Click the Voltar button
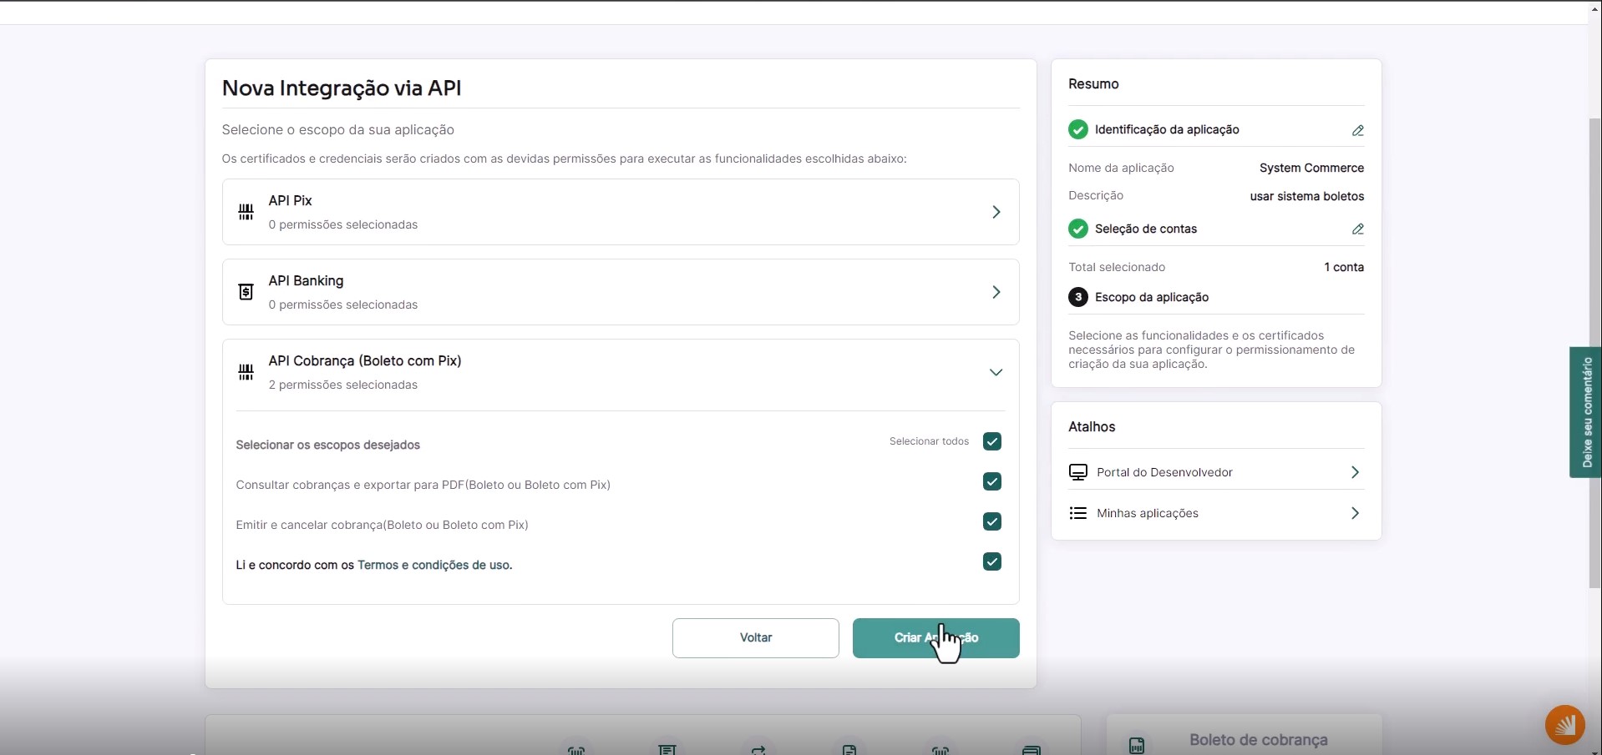1602x755 pixels. pos(755,637)
